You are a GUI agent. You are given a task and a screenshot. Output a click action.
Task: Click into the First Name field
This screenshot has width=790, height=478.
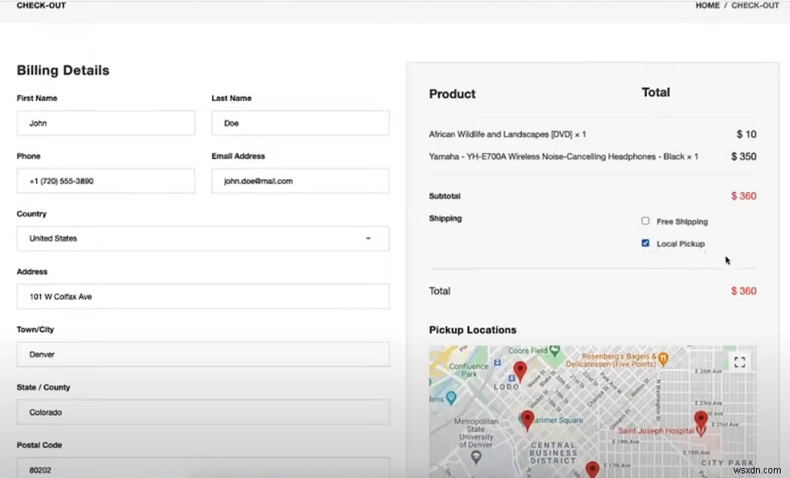click(x=106, y=123)
